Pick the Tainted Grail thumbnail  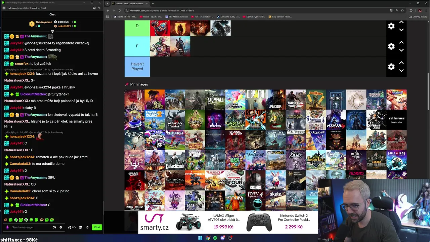tap(175, 180)
